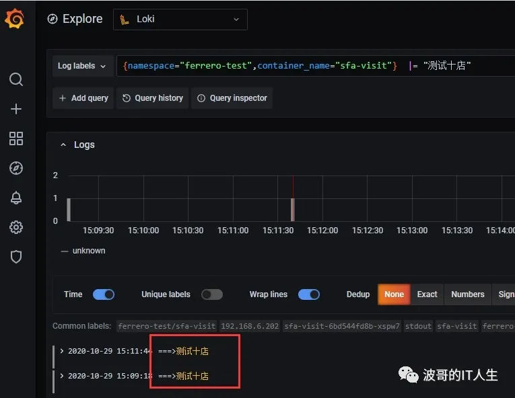515x398 pixels.
Task: Select Exact dedup option
Action: [x=427, y=294]
